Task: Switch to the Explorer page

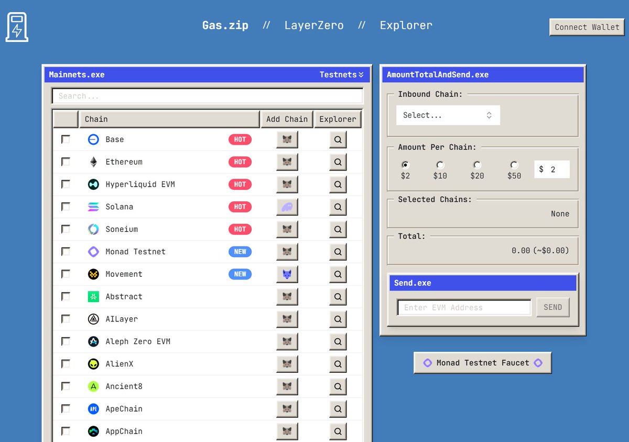Action: tap(406, 25)
